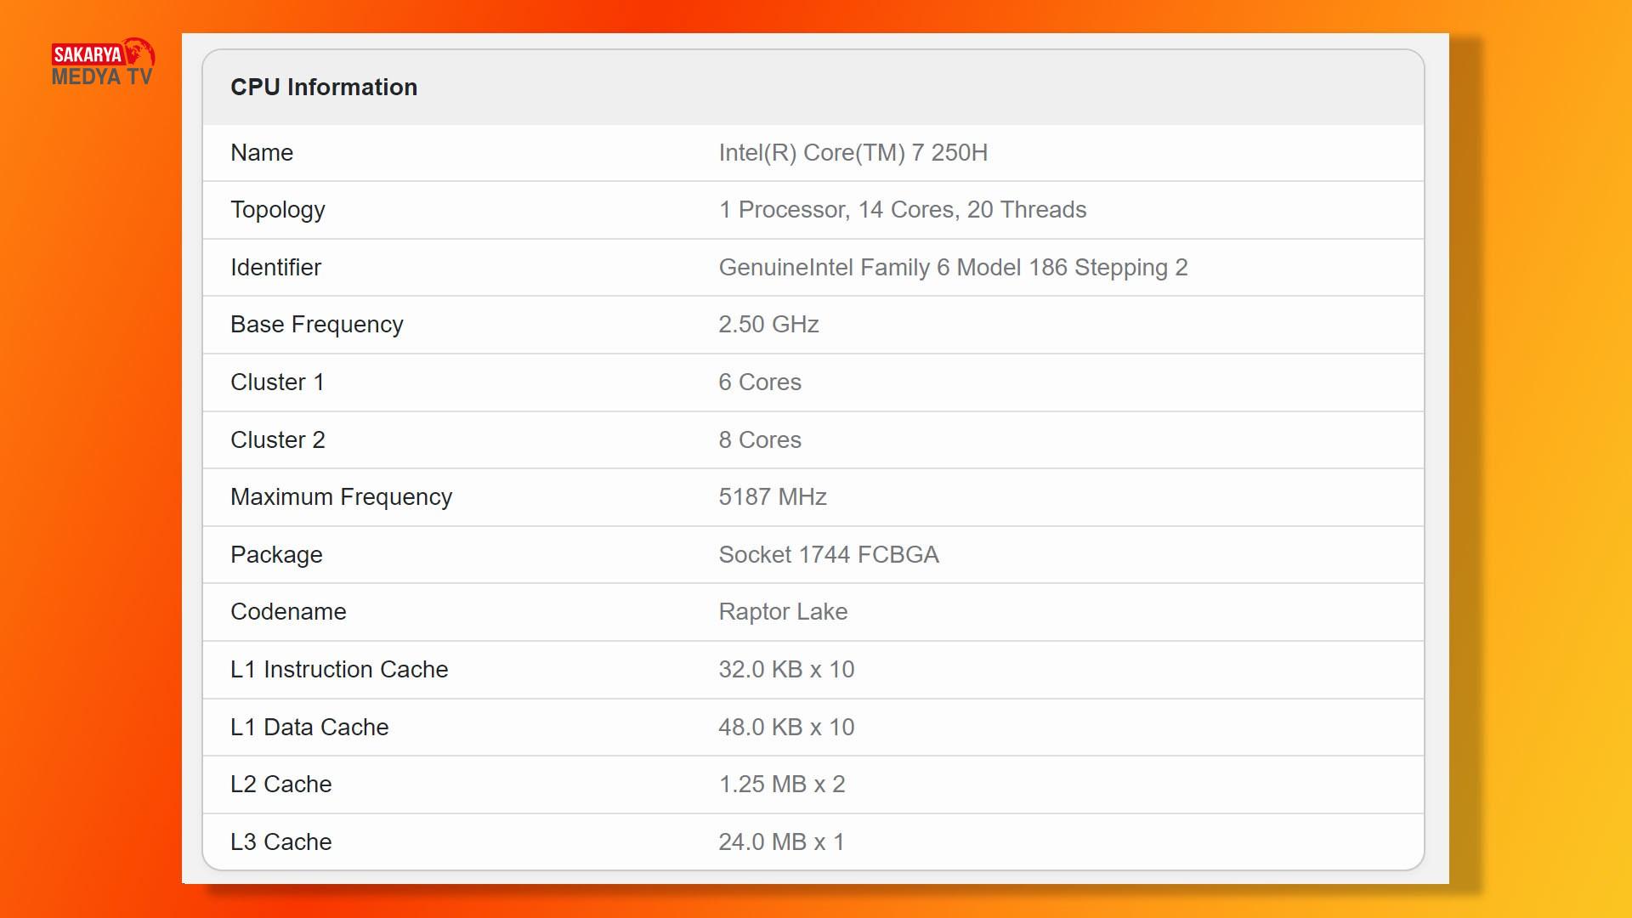Click the Identifier row label
Screen dimensions: 1632x918
[275, 268]
